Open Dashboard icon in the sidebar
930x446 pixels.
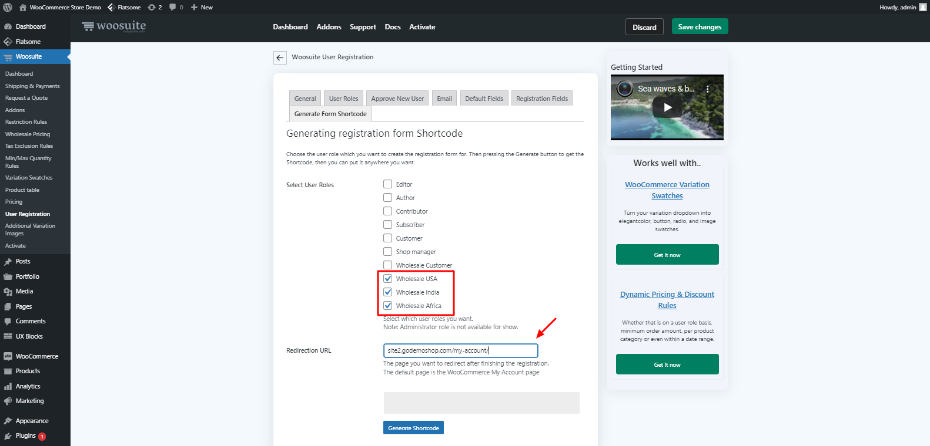point(8,26)
